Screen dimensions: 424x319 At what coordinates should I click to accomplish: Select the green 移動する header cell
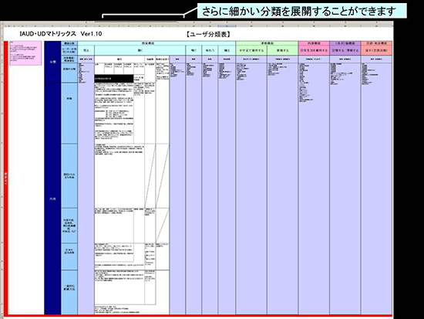[283, 50]
